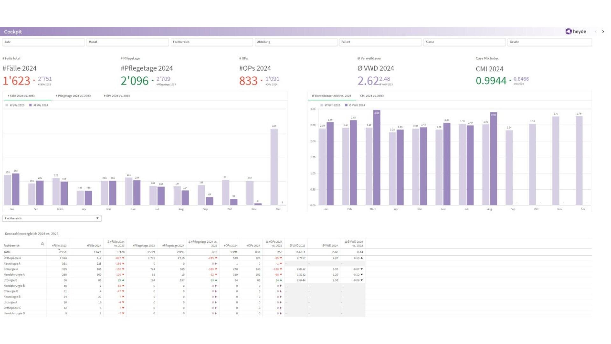Viewport: 611px width, 344px height.
Task: Click black up arrow in Orthopädie A VWD delta
Action: click(362, 258)
